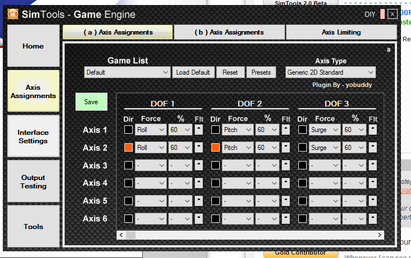Go to the Home section

[x=33, y=46]
